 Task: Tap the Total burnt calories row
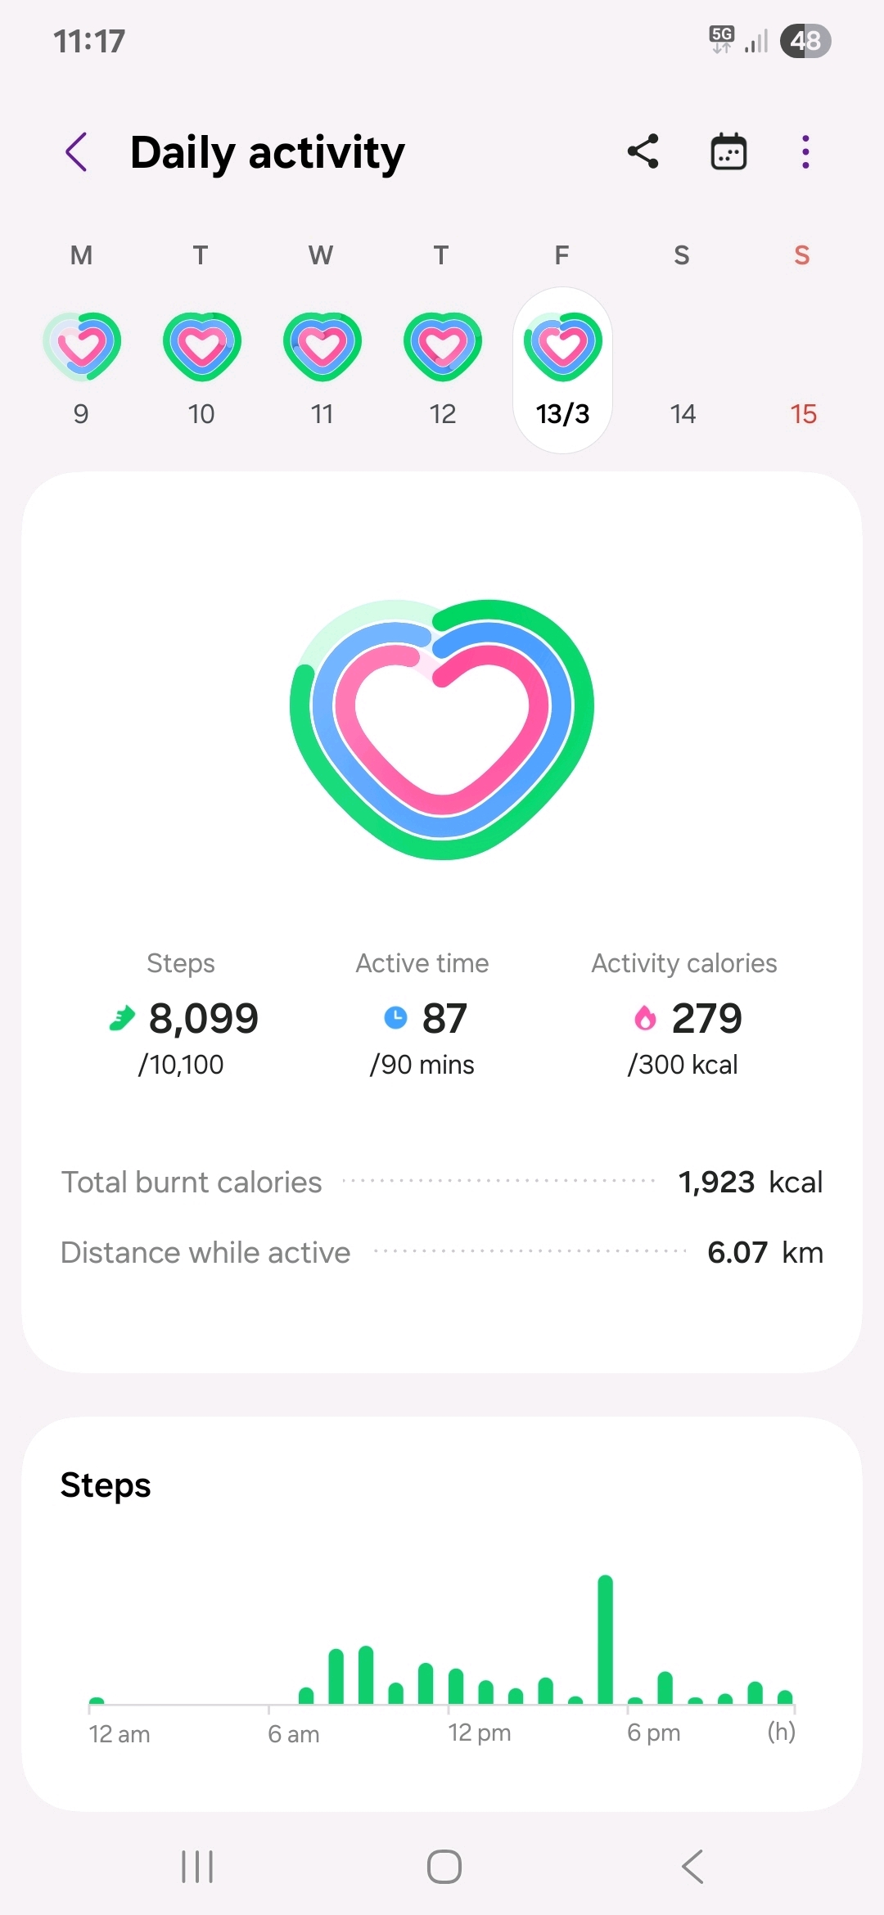click(442, 1182)
